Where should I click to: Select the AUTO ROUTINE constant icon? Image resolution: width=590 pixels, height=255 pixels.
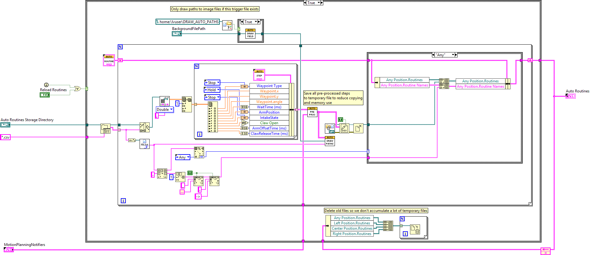(109, 60)
